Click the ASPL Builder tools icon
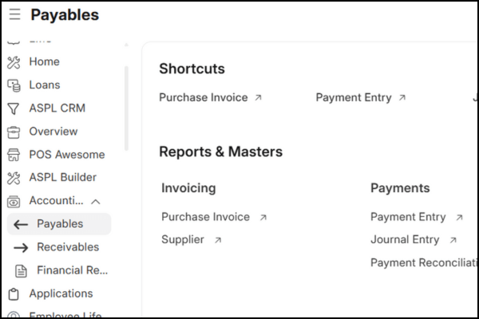The image size is (479, 319). [14, 178]
